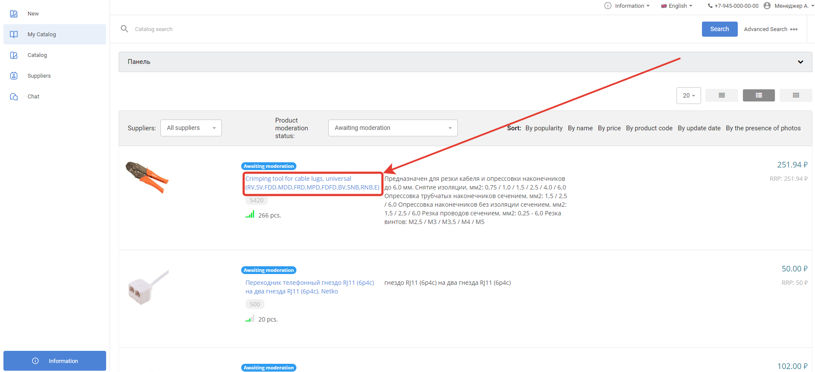This screenshot has height=372, width=815.
Task: Click the Information circle icon in header
Action: coord(608,6)
